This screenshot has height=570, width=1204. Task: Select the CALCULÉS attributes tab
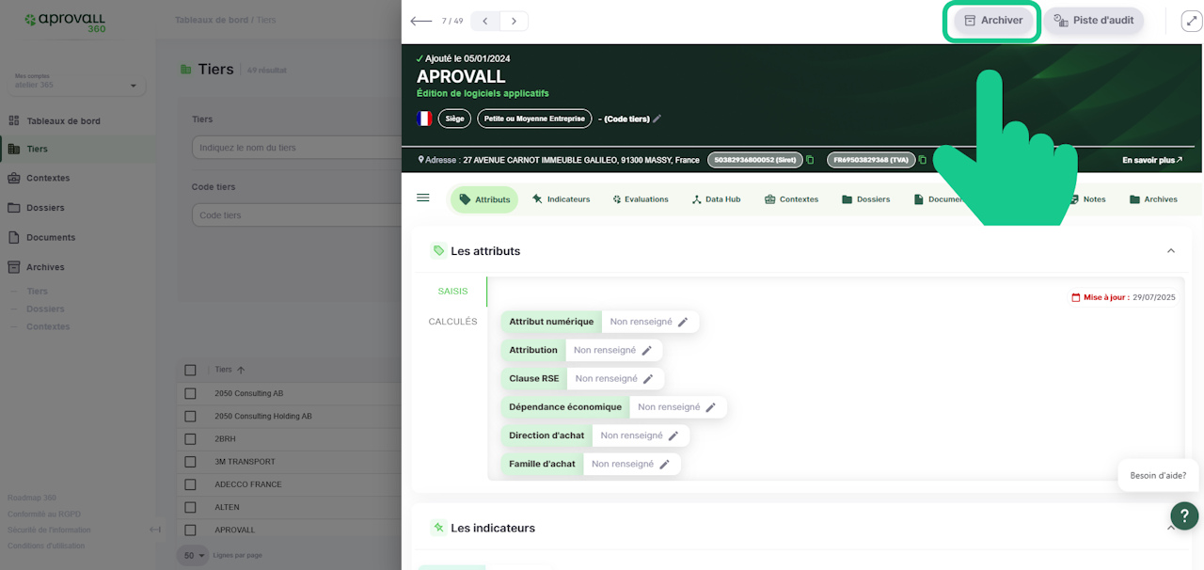point(452,322)
